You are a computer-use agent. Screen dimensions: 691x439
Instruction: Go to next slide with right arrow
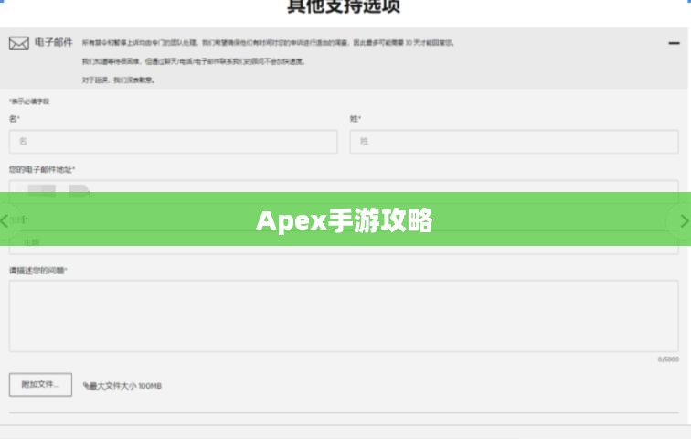(x=685, y=220)
